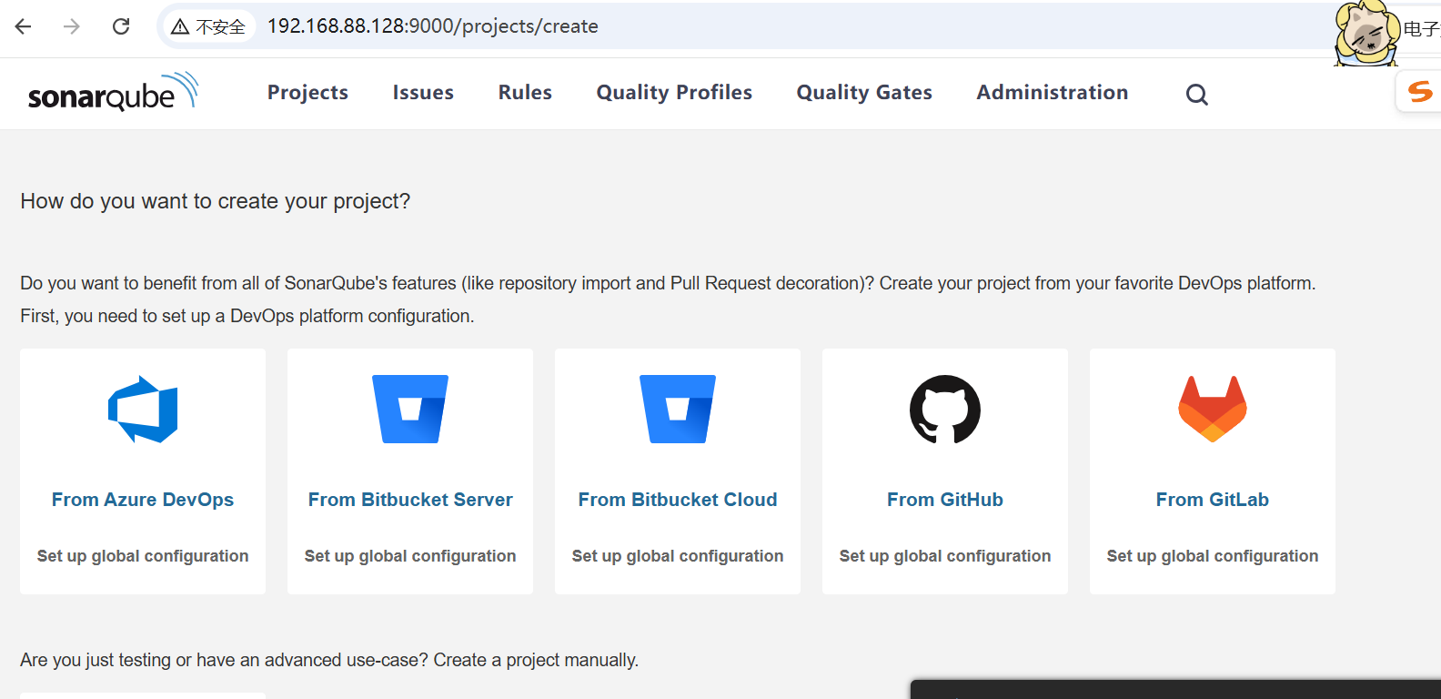Click the Azure DevOps logo icon

coord(143,410)
